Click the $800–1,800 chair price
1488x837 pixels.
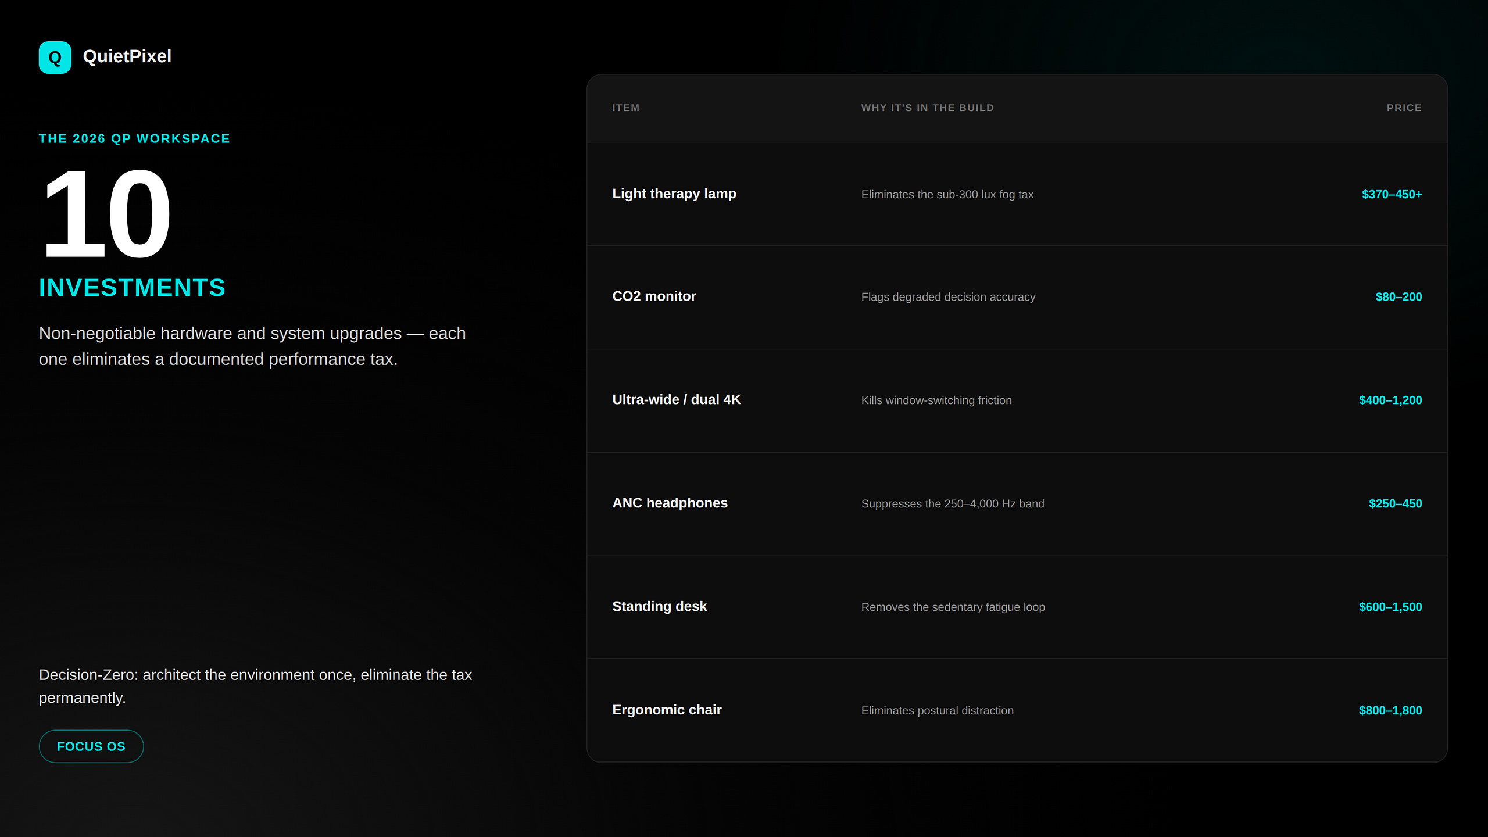(x=1390, y=710)
